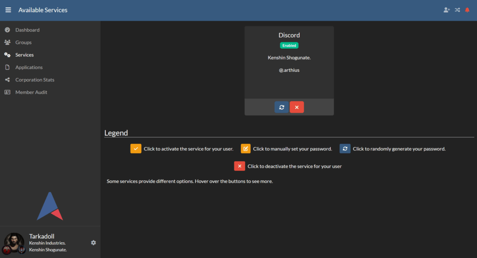Click the blue and red arrow logo
The image size is (477, 258).
49,206
